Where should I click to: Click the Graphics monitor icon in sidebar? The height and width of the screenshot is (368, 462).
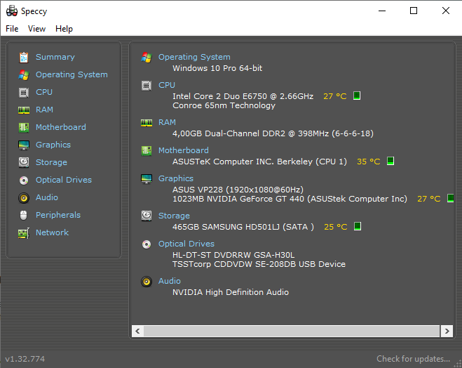(x=24, y=145)
